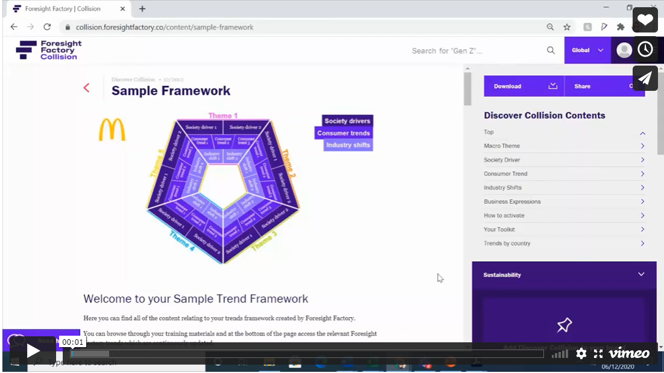This screenshot has width=664, height=373.
Task: Open Top in Discover Collision Contents
Action: click(x=564, y=132)
